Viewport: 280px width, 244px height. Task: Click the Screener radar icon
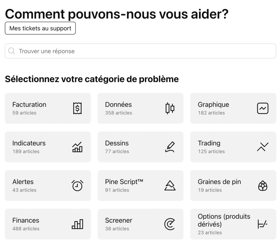pos(170,224)
